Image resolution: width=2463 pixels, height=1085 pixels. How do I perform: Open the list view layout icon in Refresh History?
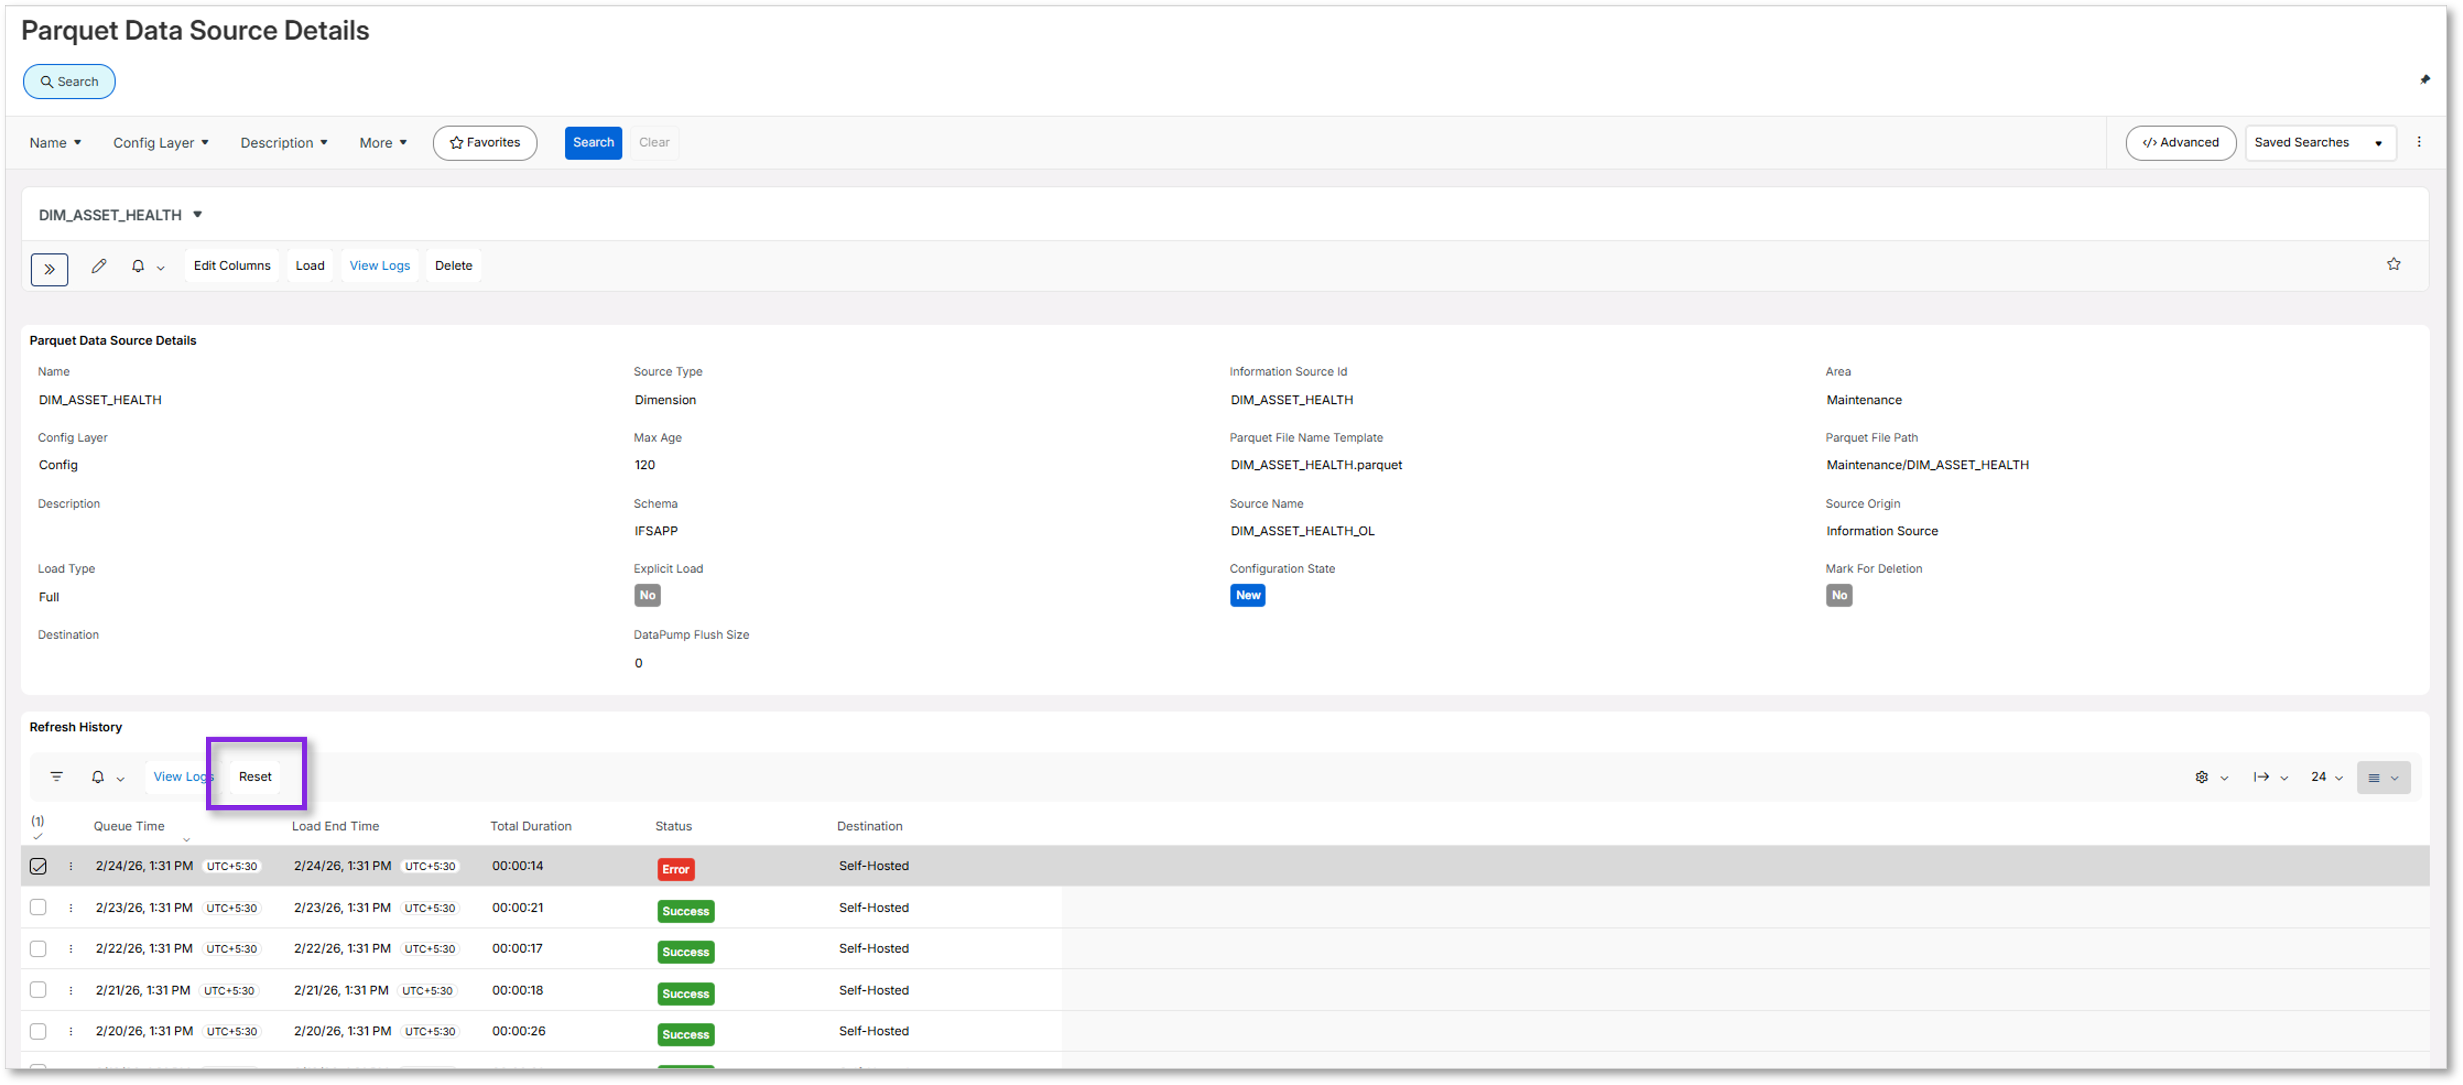click(x=2383, y=777)
